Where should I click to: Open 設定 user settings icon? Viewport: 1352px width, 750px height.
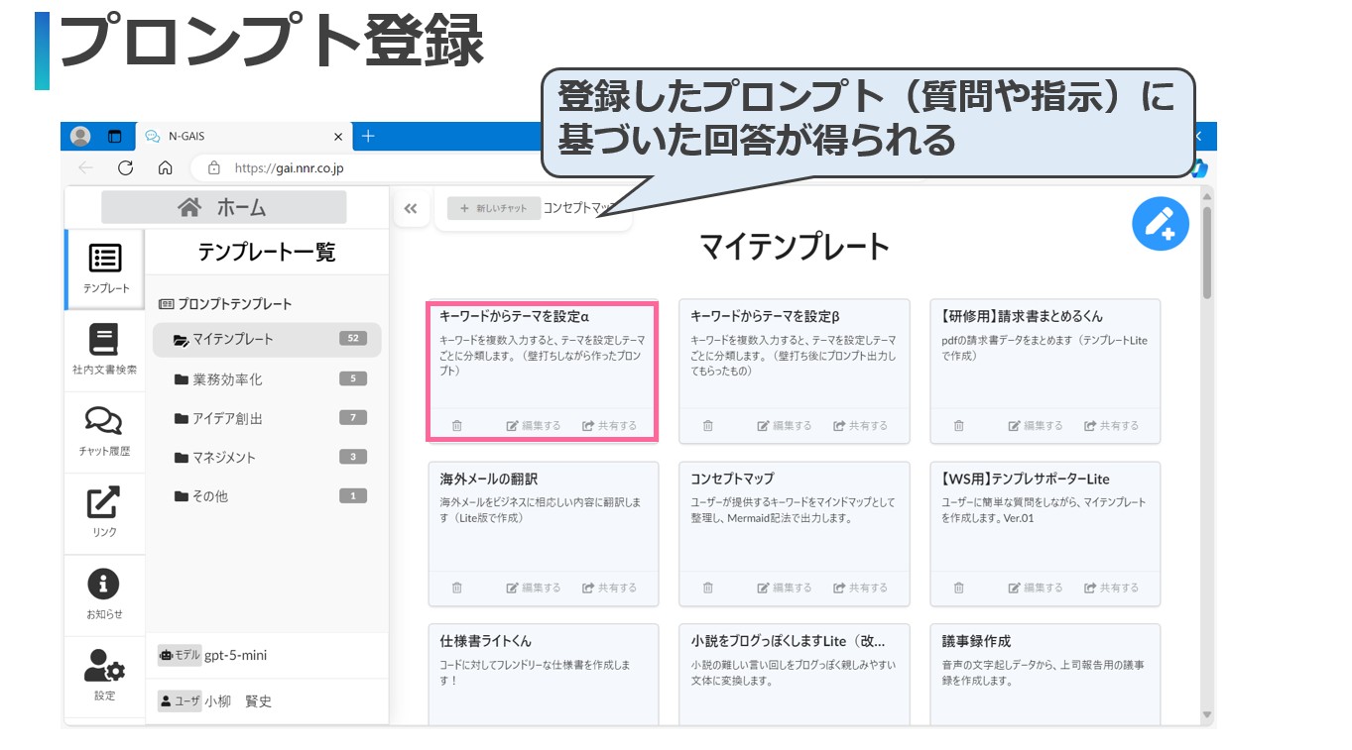coord(104,666)
